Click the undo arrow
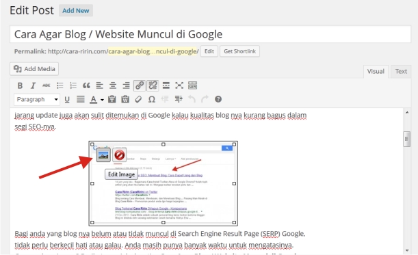418x255 pixels. [x=192, y=99]
